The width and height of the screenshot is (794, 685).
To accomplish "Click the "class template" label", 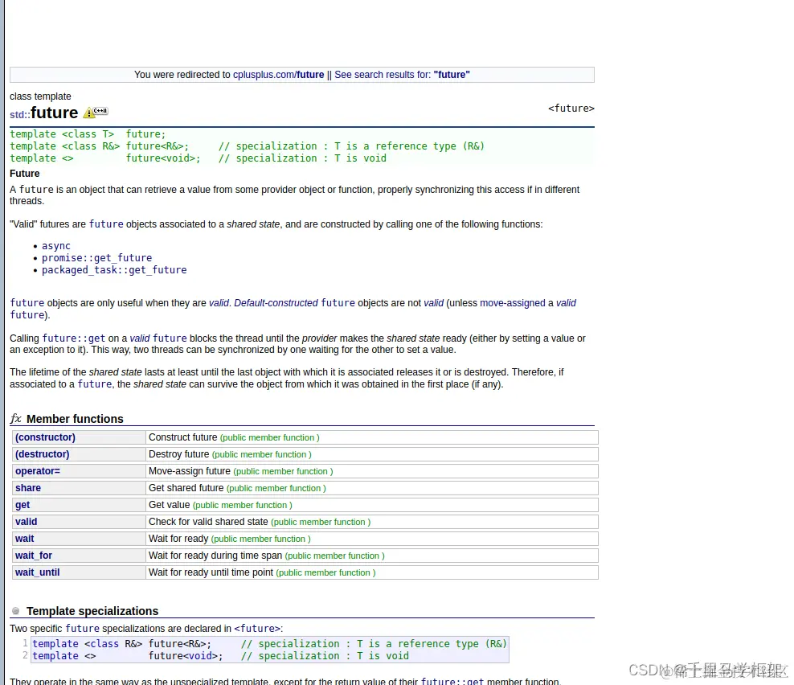I will pyautogui.click(x=40, y=96).
